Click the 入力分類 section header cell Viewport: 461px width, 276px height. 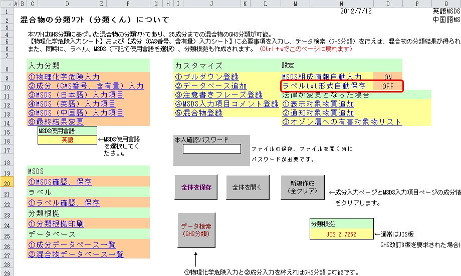click(x=88, y=65)
